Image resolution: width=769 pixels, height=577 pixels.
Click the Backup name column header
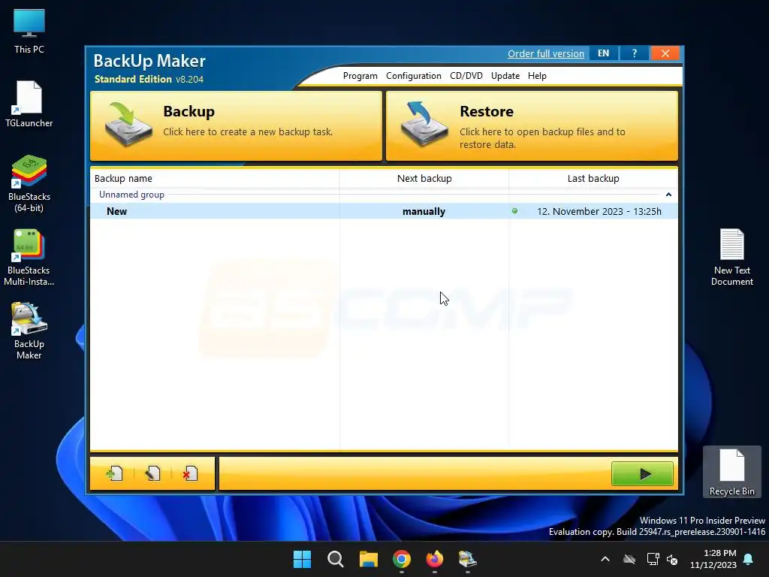pos(215,179)
